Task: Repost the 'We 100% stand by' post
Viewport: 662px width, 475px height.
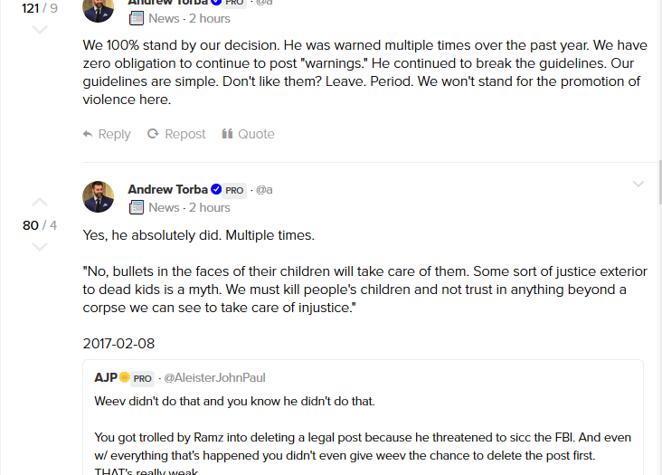Action: point(176,134)
